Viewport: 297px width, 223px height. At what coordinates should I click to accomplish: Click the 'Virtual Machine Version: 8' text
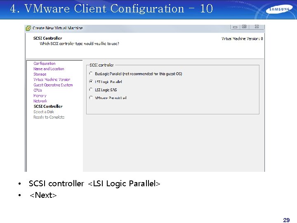pos(242,38)
